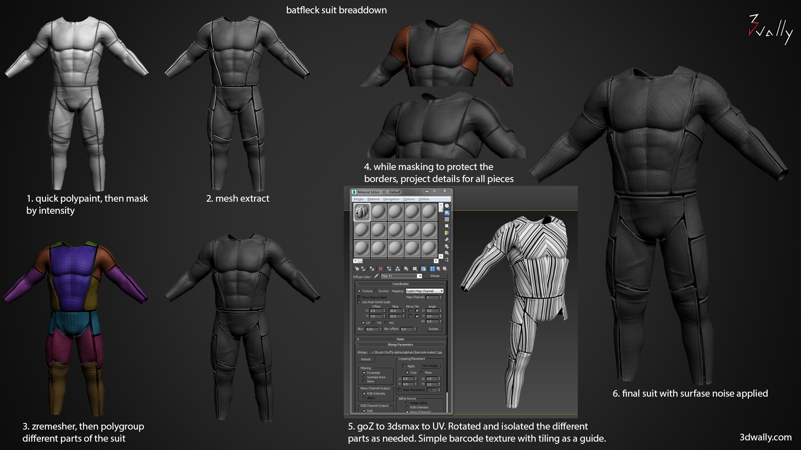801x450 pixels.
Task: Open the Material menu
Action: click(x=373, y=199)
